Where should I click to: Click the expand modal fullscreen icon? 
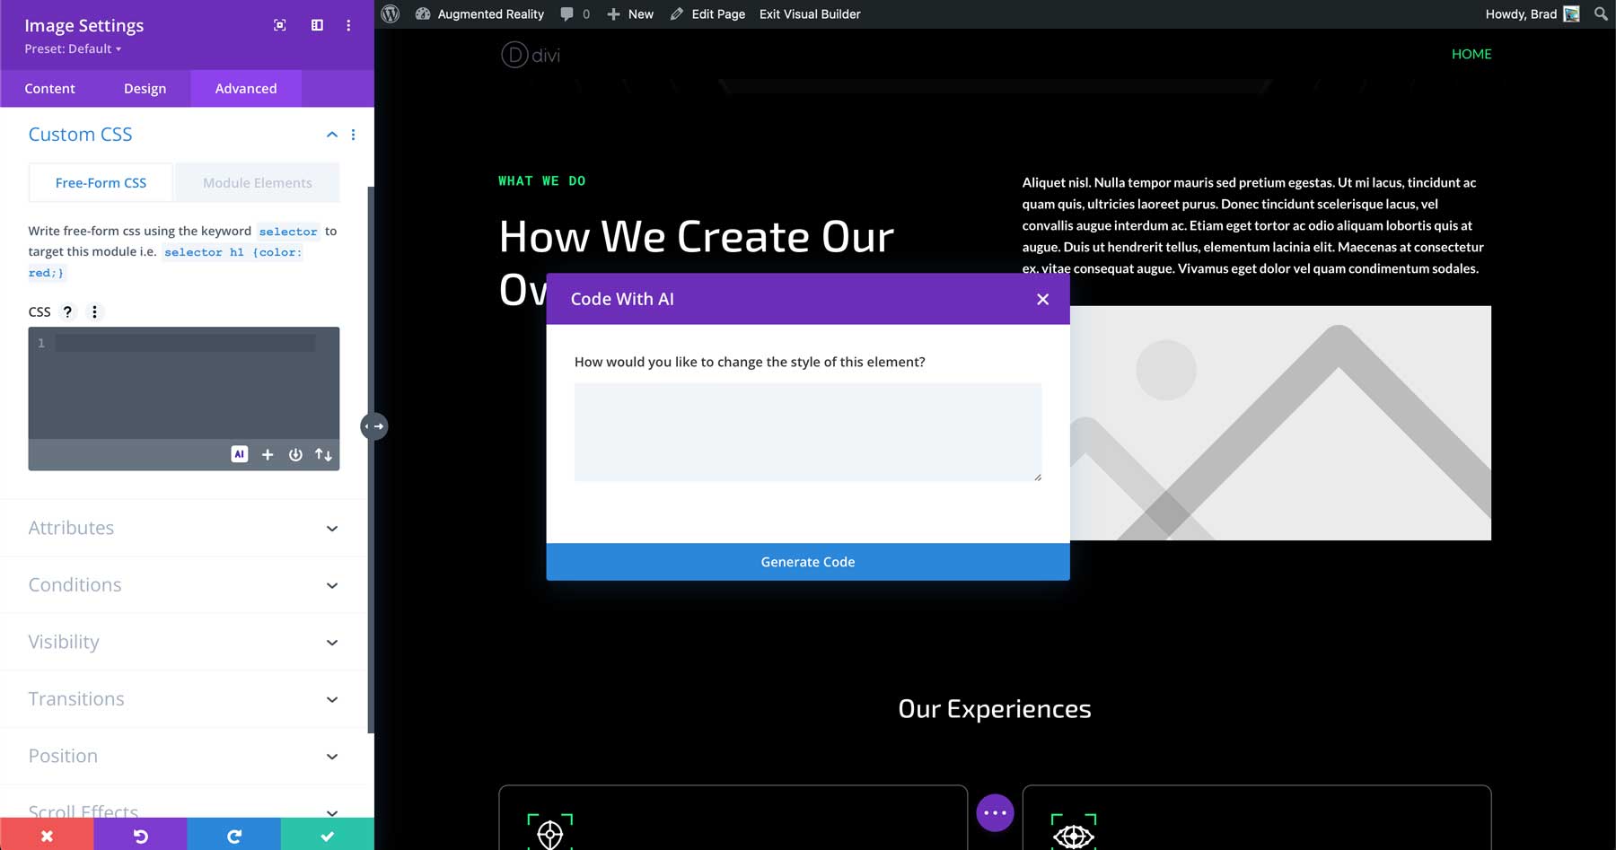(280, 25)
